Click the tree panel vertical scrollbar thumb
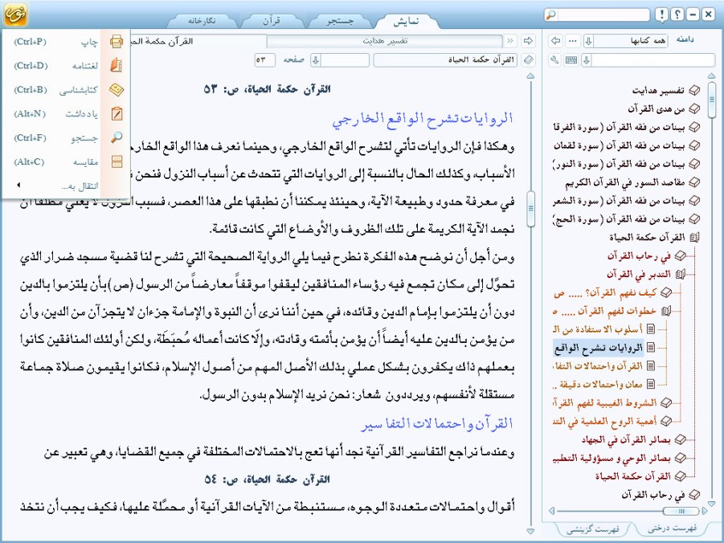Screen dimensions: 724x543 [711, 99]
